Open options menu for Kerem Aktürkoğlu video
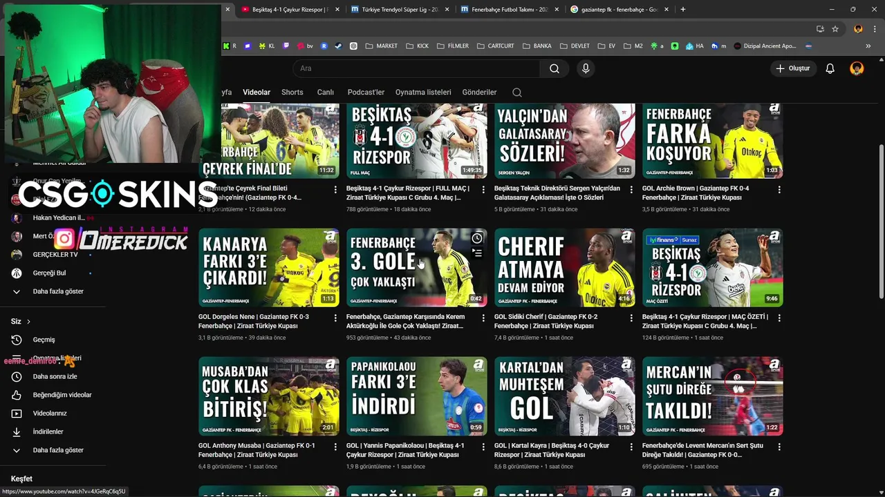885x497 pixels. point(483,318)
